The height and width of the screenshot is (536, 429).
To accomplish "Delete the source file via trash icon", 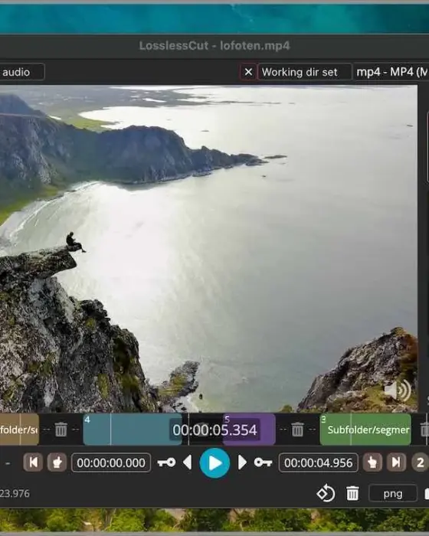I will [x=352, y=493].
